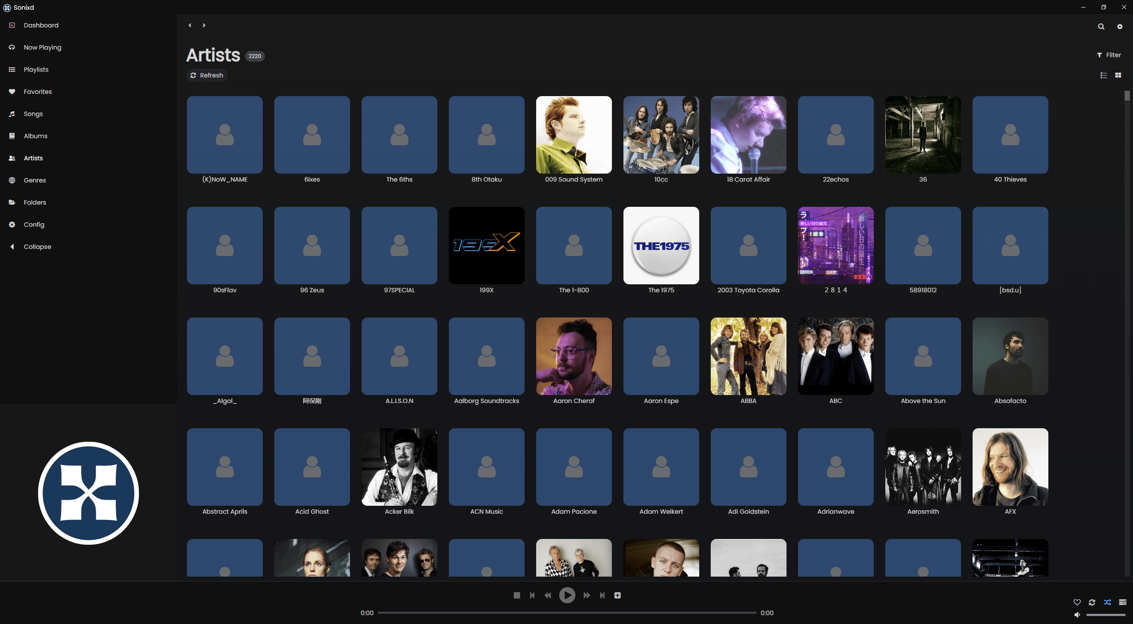1133x624 pixels.
Task: Open the Filter dropdown
Action: pos(1109,55)
